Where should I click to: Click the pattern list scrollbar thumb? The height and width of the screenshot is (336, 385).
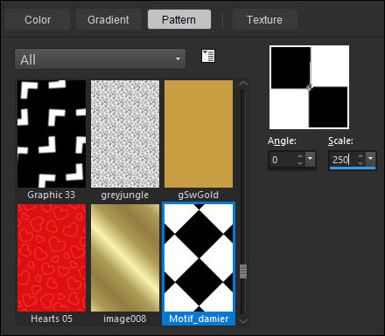pos(243,271)
